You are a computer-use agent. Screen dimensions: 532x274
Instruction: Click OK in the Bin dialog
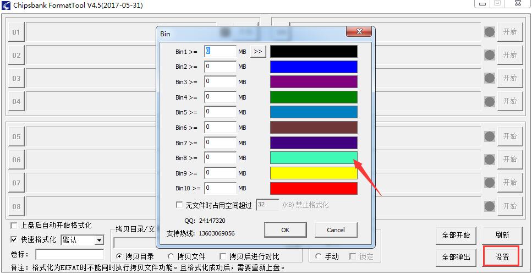(x=286, y=230)
